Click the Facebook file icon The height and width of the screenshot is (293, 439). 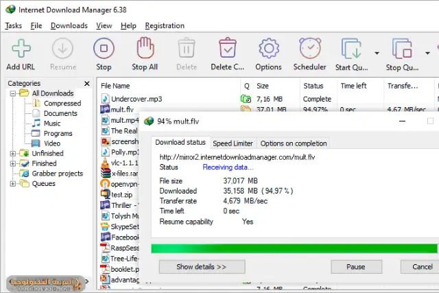pyautogui.click(x=105, y=237)
